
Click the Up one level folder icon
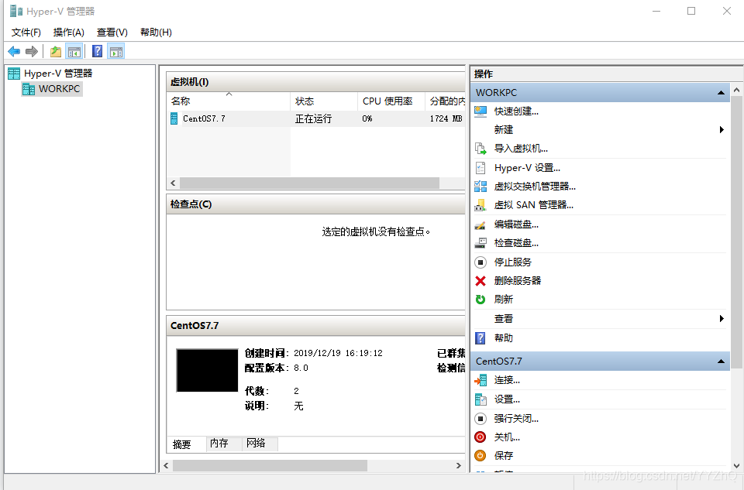(x=56, y=51)
